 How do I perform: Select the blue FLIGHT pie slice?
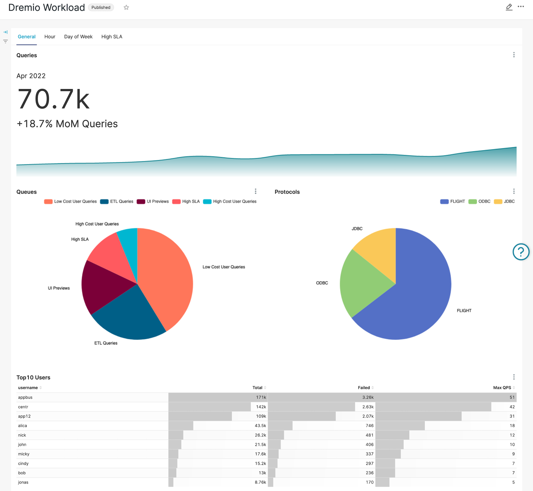click(415, 297)
